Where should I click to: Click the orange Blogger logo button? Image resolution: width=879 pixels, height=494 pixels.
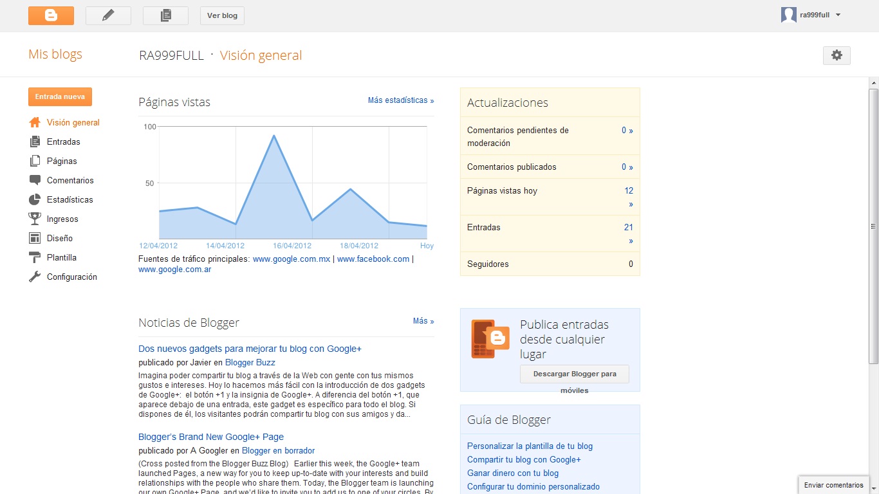[x=51, y=15]
